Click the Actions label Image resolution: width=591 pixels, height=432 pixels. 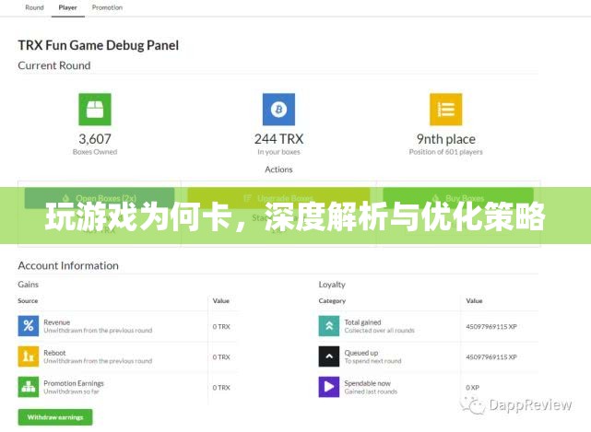click(278, 169)
